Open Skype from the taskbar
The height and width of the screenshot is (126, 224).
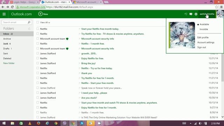click(x=82, y=123)
